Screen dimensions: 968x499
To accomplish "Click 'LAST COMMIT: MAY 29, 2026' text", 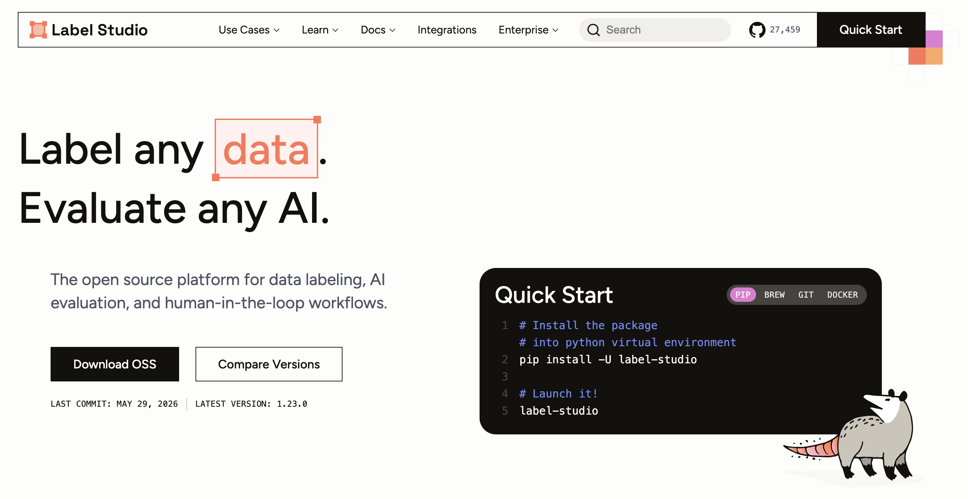I will click(x=114, y=404).
